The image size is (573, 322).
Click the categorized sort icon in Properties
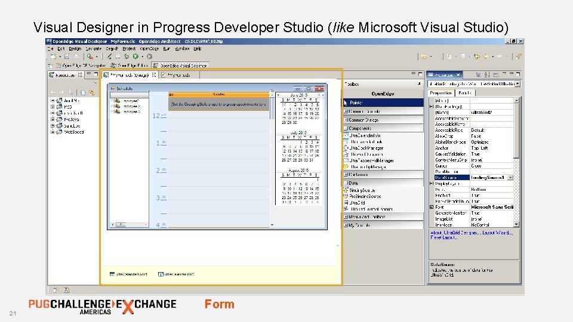tap(478, 75)
